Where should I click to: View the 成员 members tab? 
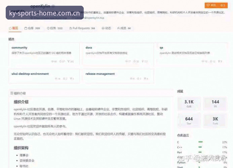click(x=124, y=28)
